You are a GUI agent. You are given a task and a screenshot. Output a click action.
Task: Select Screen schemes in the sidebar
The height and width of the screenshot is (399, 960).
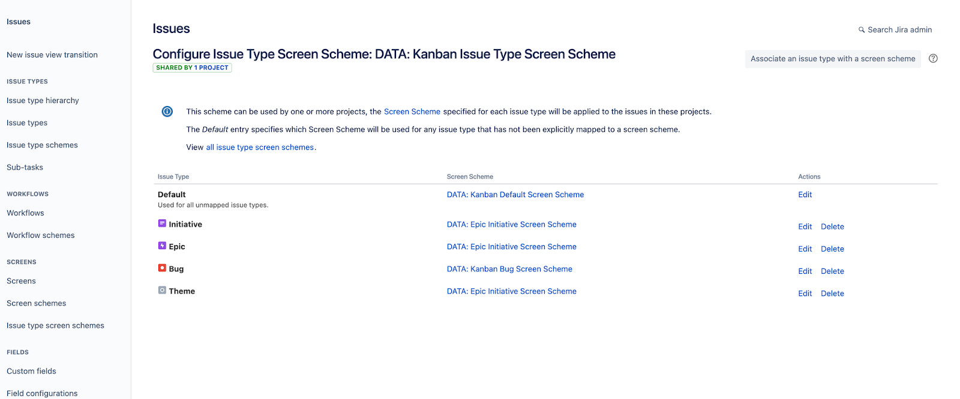pos(35,303)
